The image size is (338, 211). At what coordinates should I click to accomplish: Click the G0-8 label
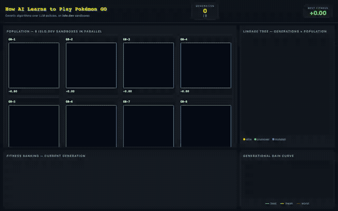click(x=184, y=102)
